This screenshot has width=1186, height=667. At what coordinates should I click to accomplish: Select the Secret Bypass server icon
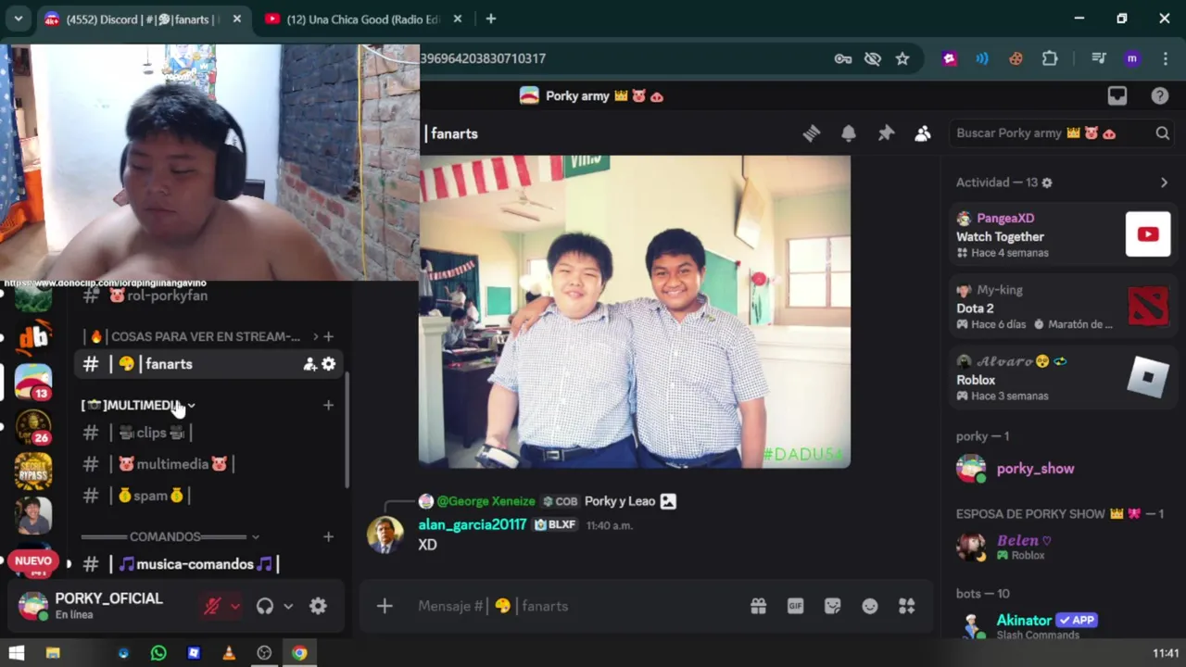click(33, 471)
